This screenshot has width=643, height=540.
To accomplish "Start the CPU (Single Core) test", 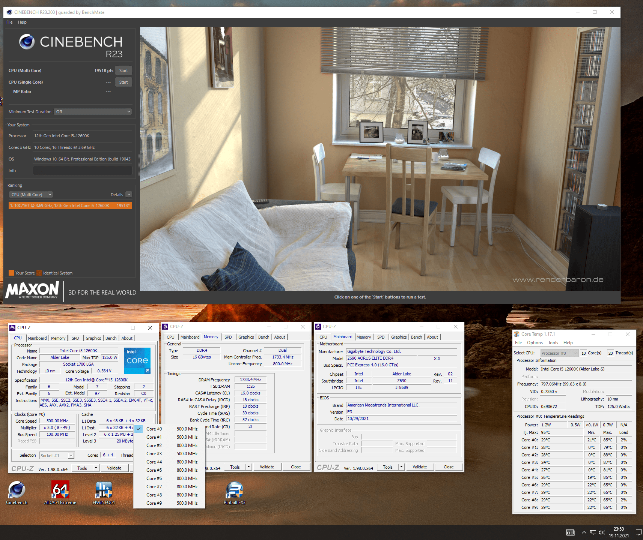I will [123, 82].
